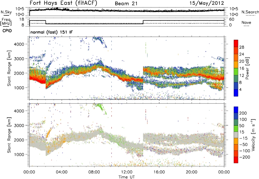Select the CPID label
Viewport: 259px width, 179px height.
click(7, 31)
